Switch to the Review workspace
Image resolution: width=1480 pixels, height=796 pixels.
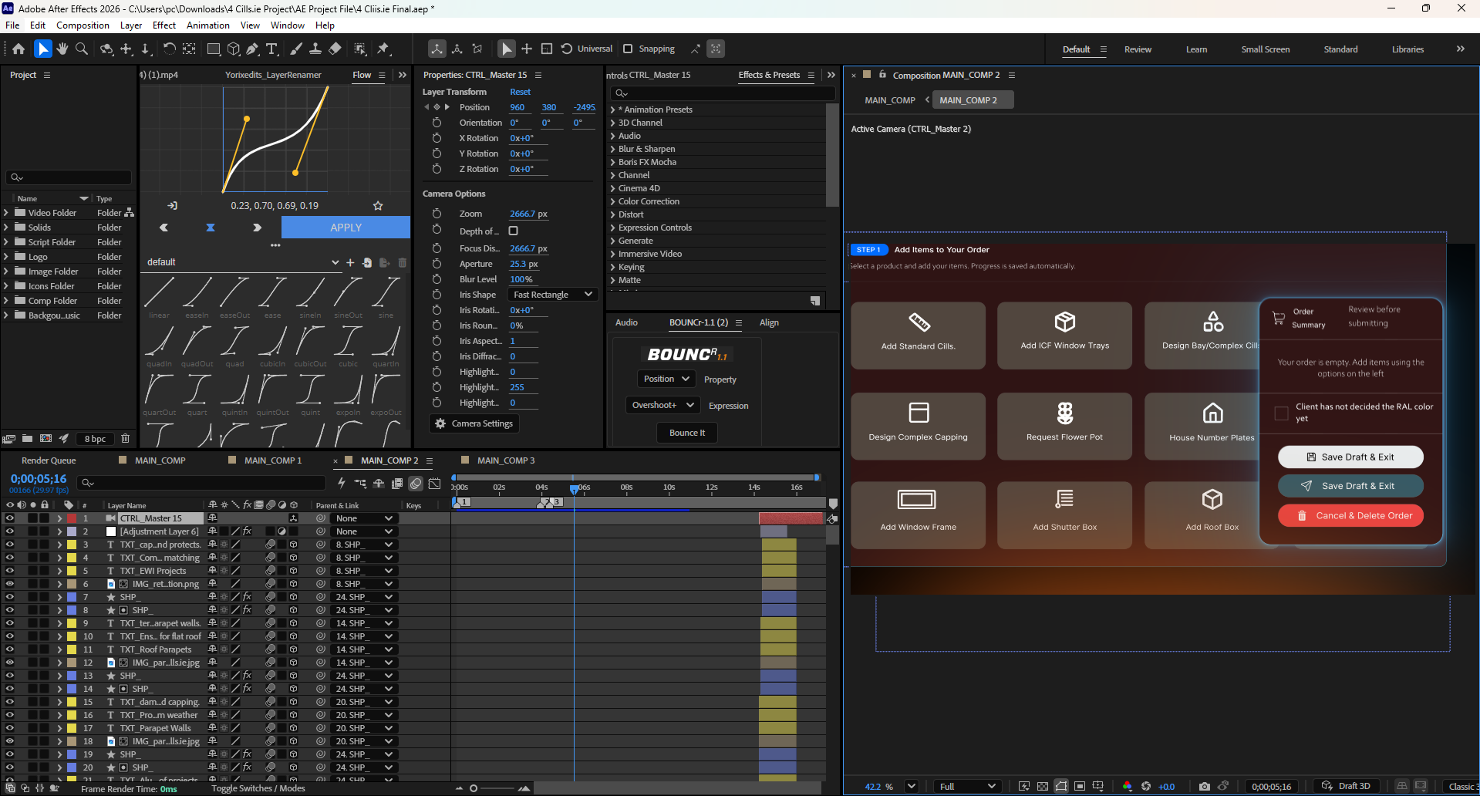tap(1138, 49)
